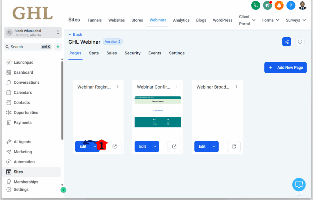Screen dimensions: 313x200
Task: Open the orange notifications bell
Action: pos(279,5)
